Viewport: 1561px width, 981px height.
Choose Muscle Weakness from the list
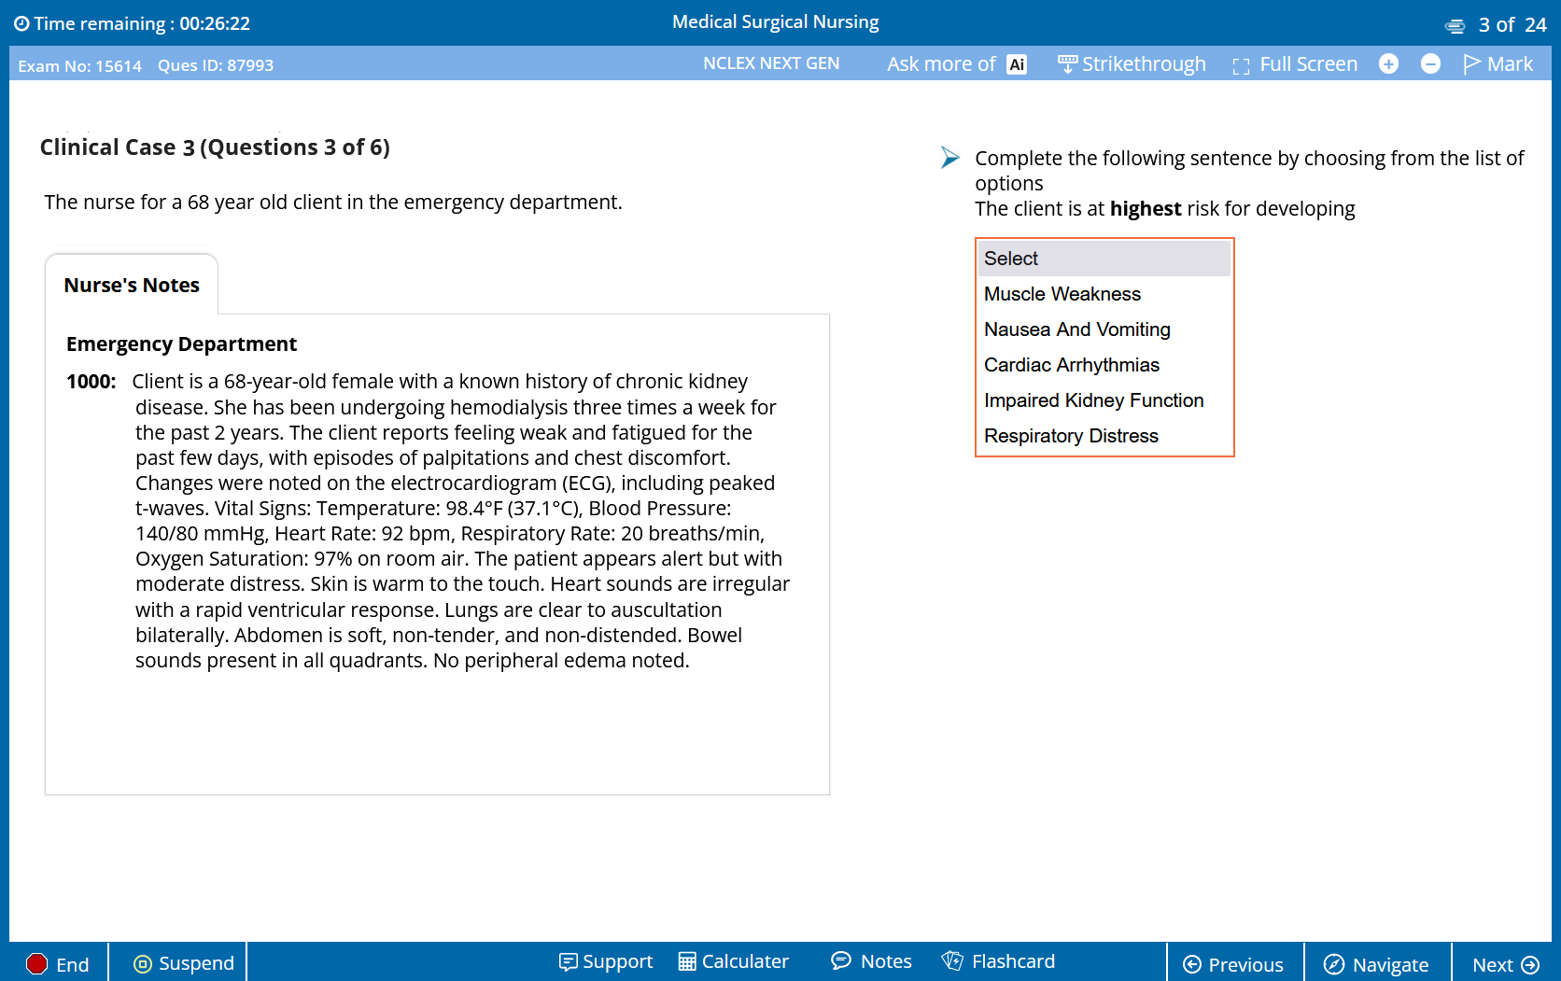pos(1104,294)
